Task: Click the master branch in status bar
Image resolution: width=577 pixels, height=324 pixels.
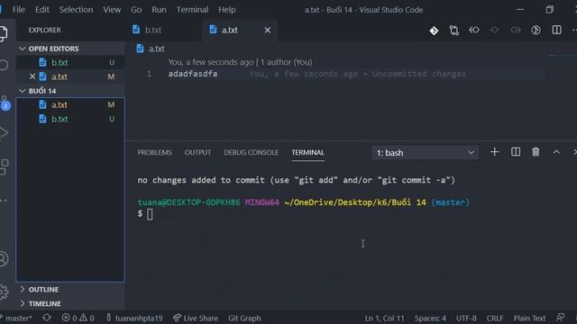Action: [x=17, y=318]
